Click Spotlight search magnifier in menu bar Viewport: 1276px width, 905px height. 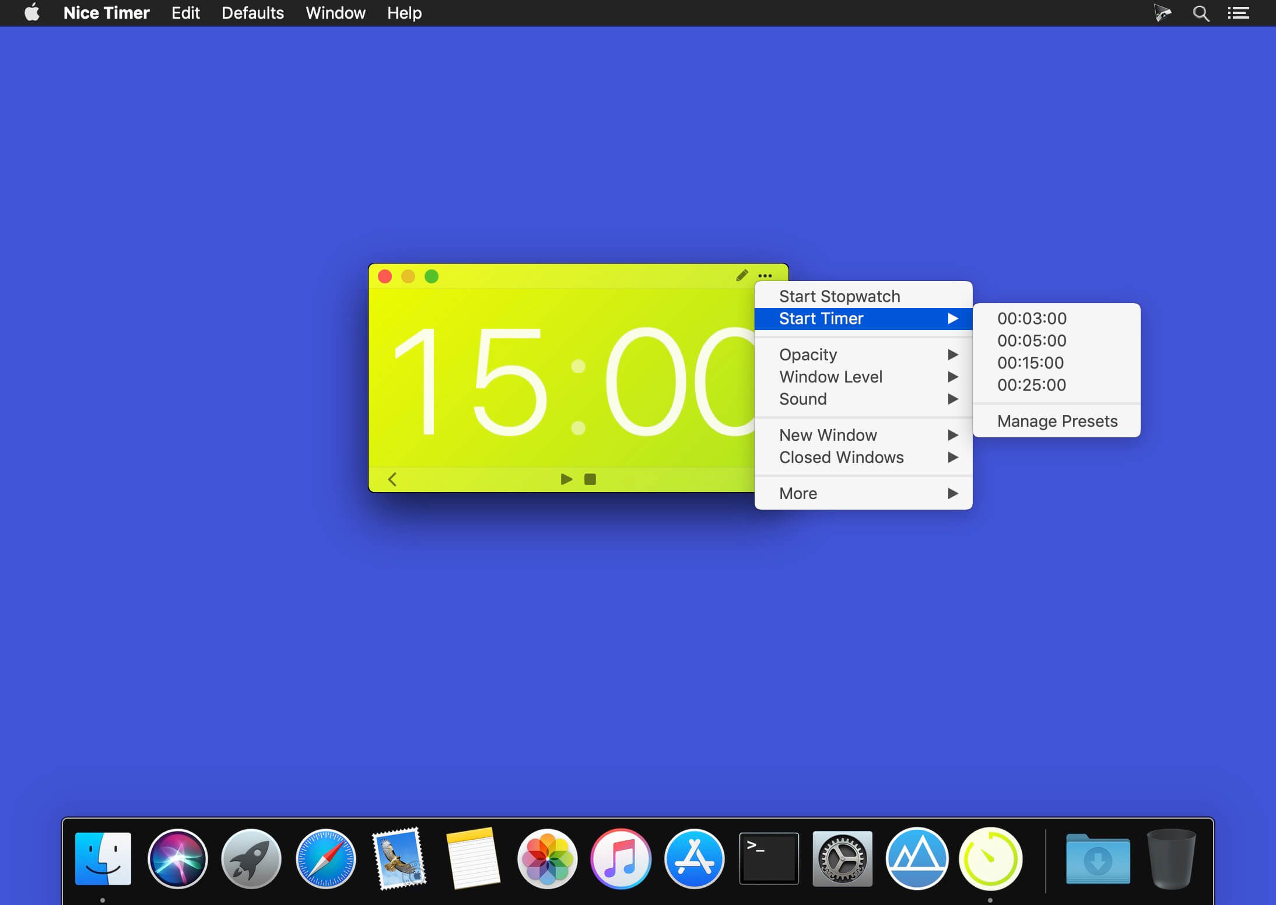(x=1200, y=13)
